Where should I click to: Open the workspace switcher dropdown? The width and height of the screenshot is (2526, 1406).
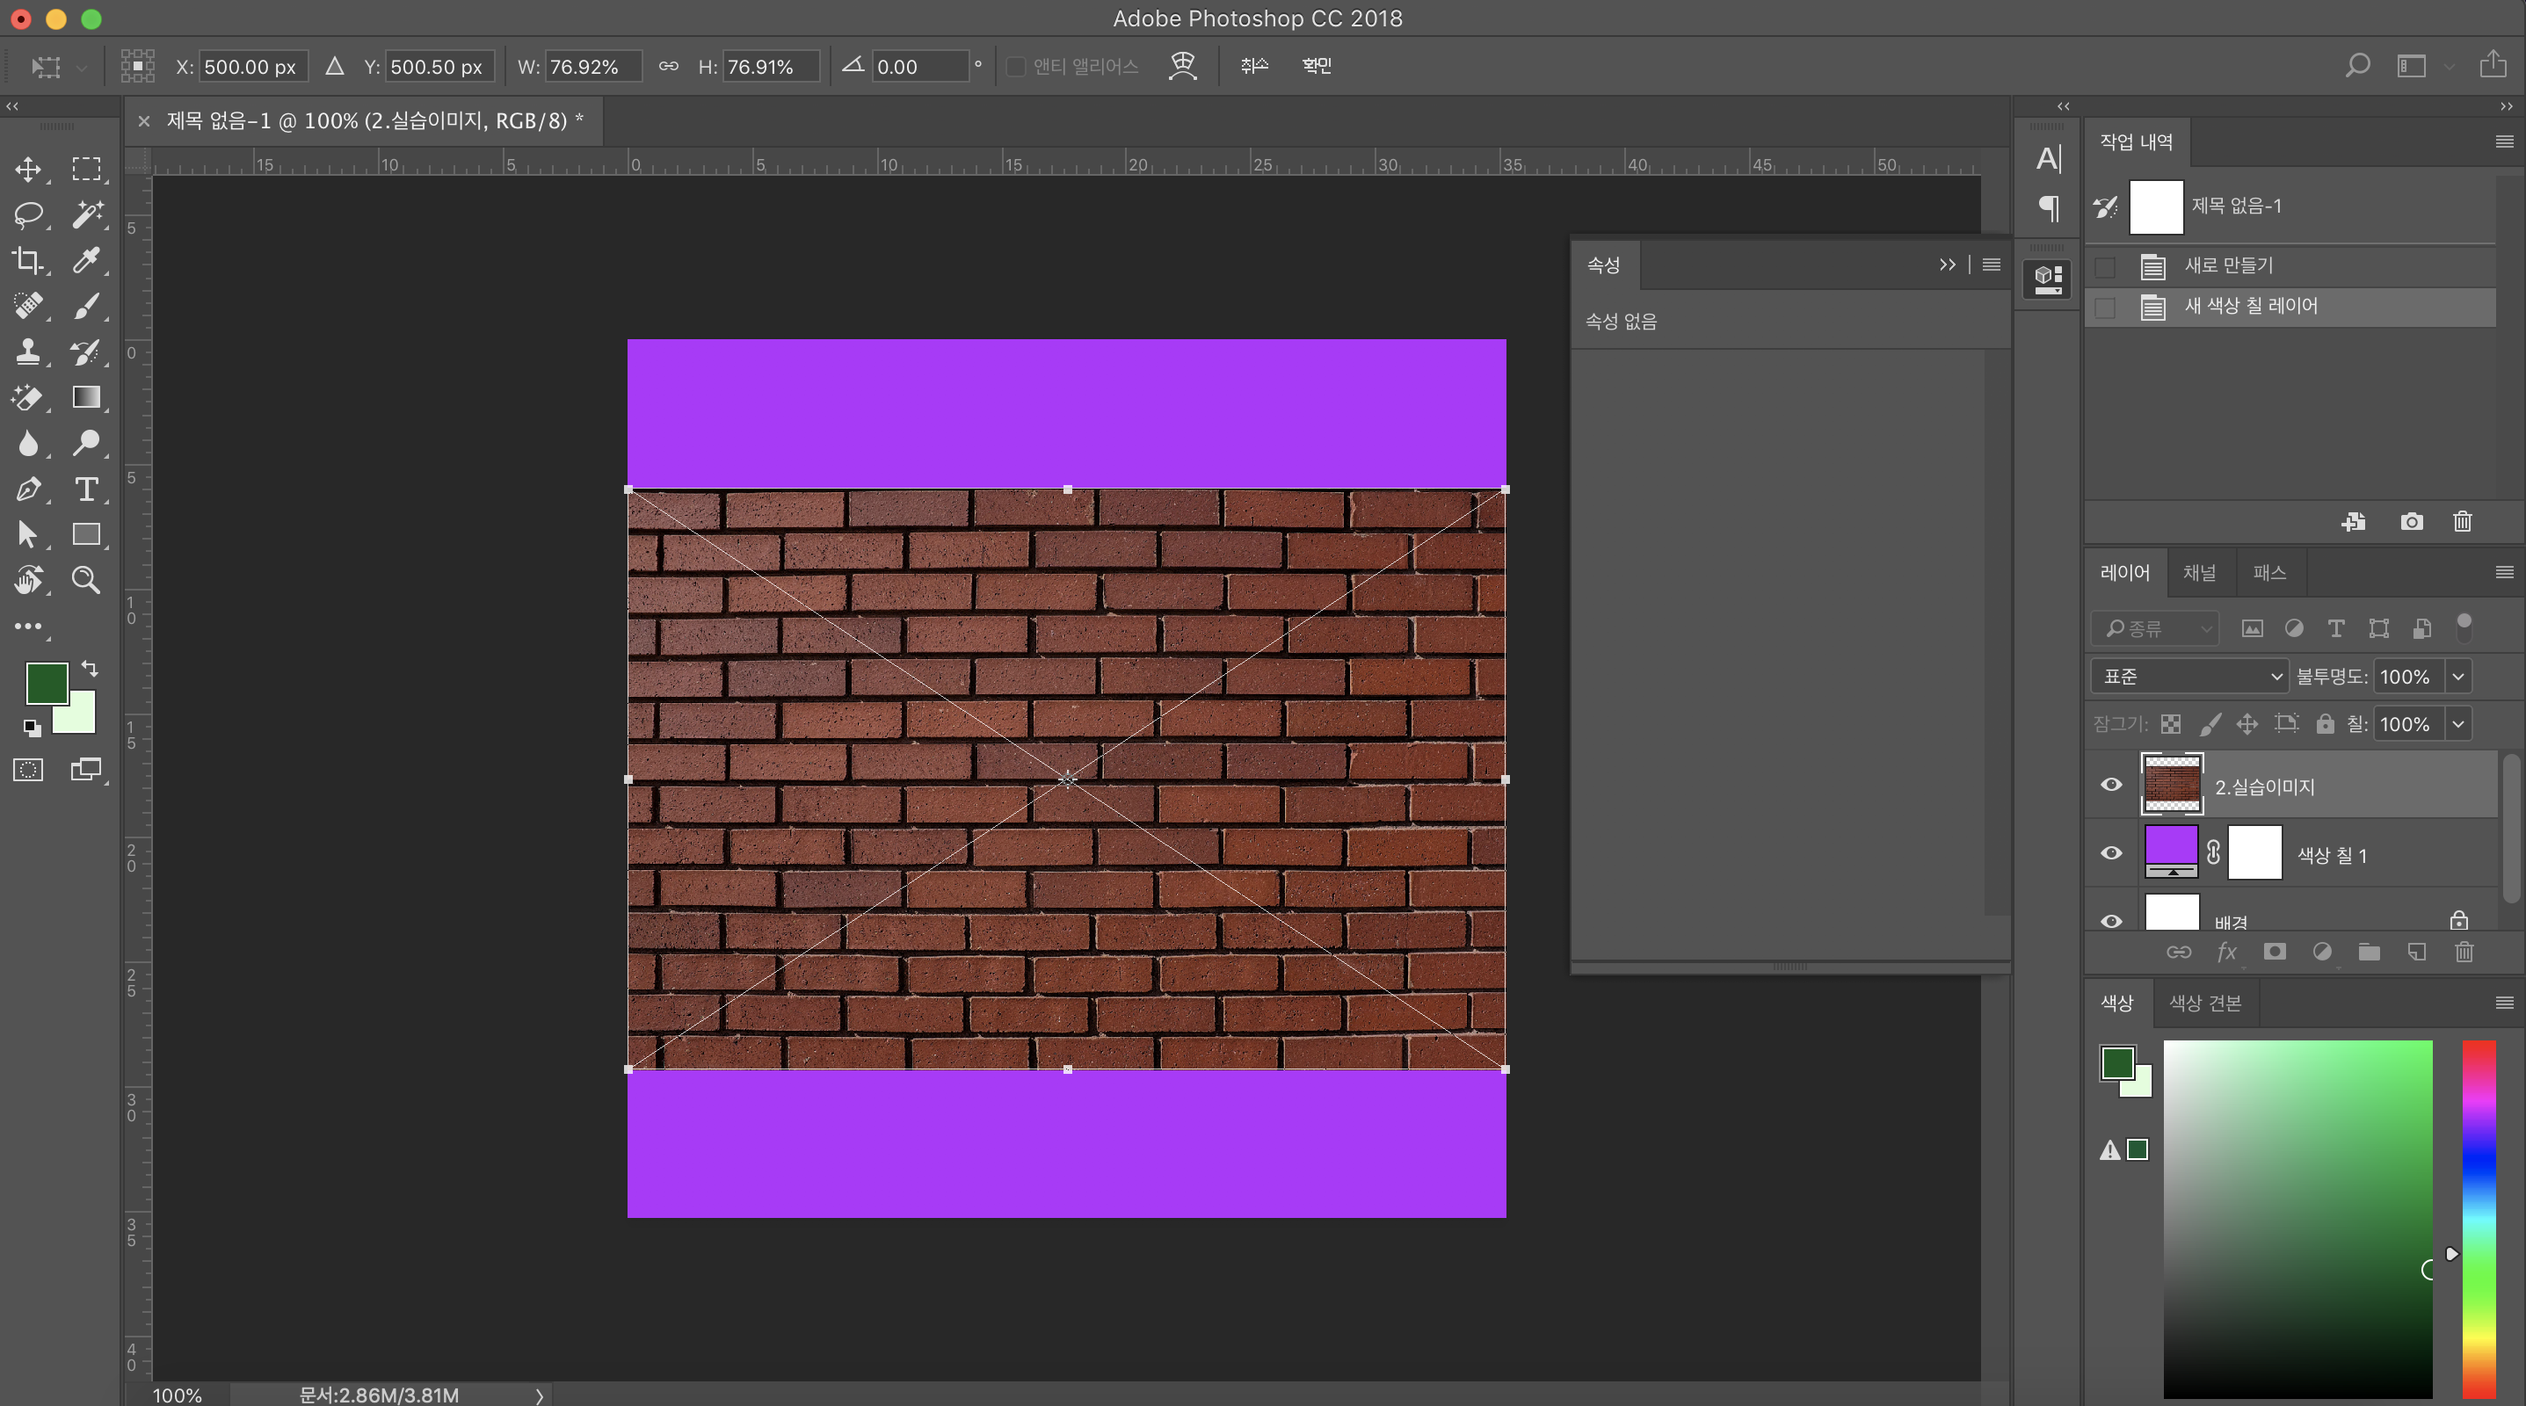coord(2422,66)
